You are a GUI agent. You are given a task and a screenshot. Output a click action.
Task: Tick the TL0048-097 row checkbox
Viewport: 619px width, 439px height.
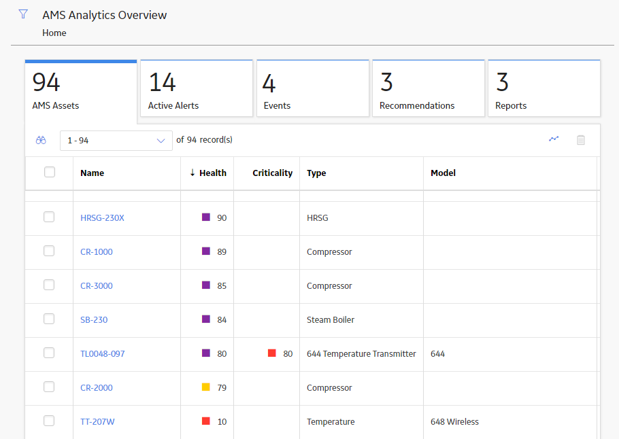(x=49, y=353)
